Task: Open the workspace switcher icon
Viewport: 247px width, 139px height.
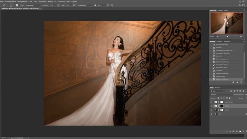Action: 244,5
